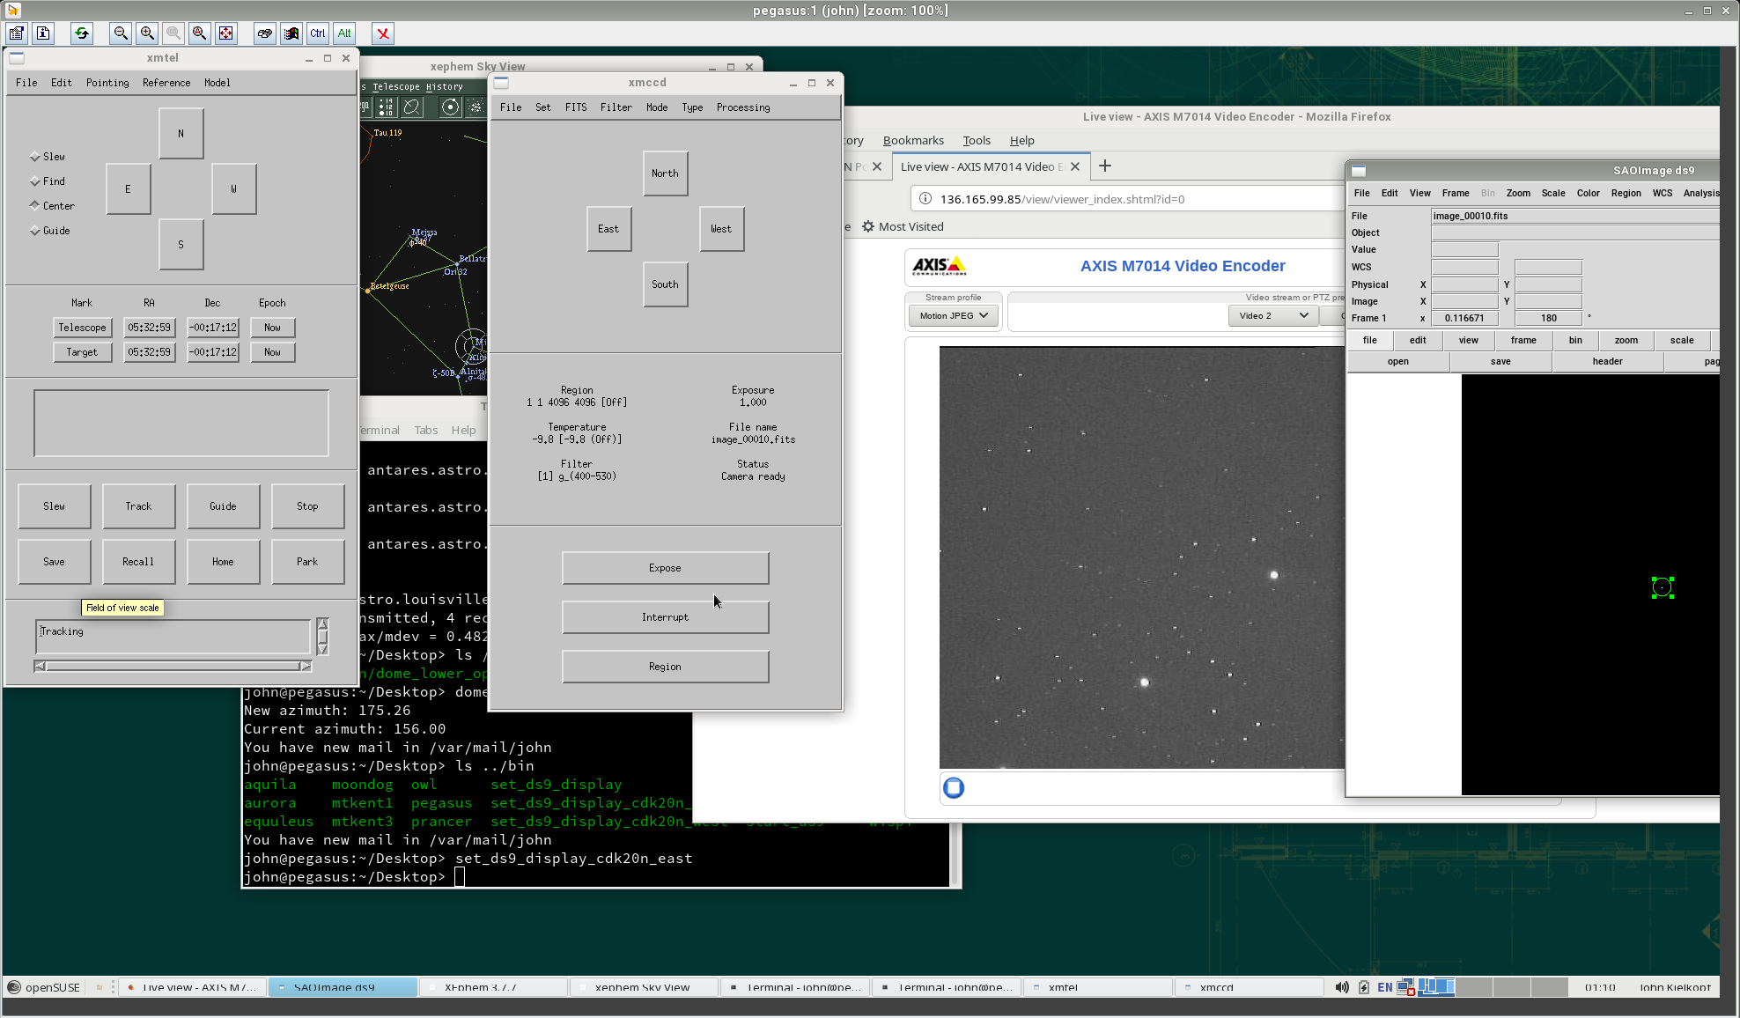Open the Bookmarks menu in Firefox

[913, 140]
